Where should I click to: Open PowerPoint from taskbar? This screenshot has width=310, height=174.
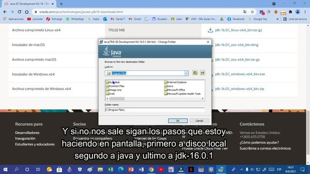131,170
